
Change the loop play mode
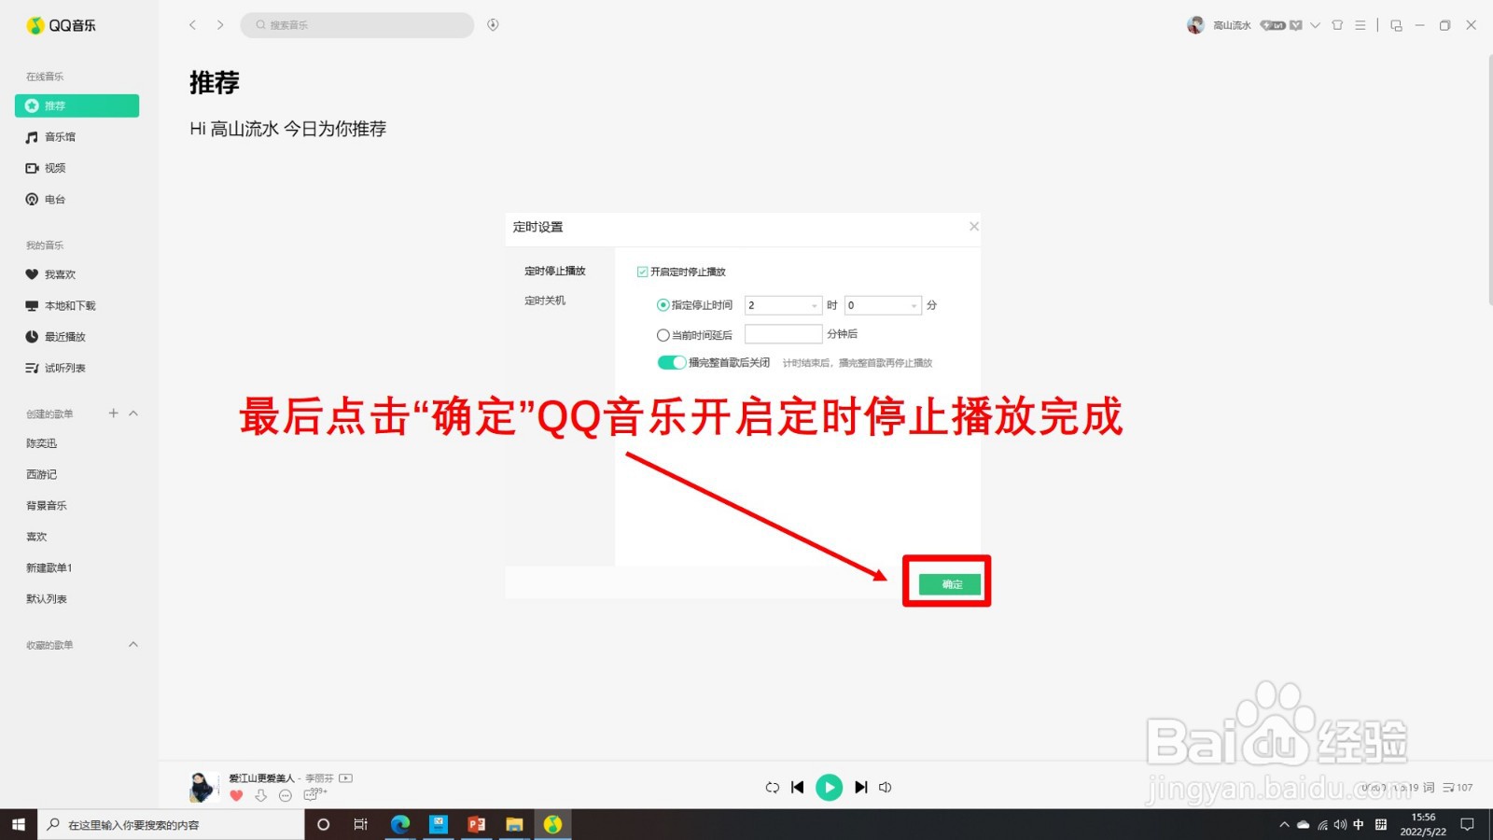[x=772, y=788]
